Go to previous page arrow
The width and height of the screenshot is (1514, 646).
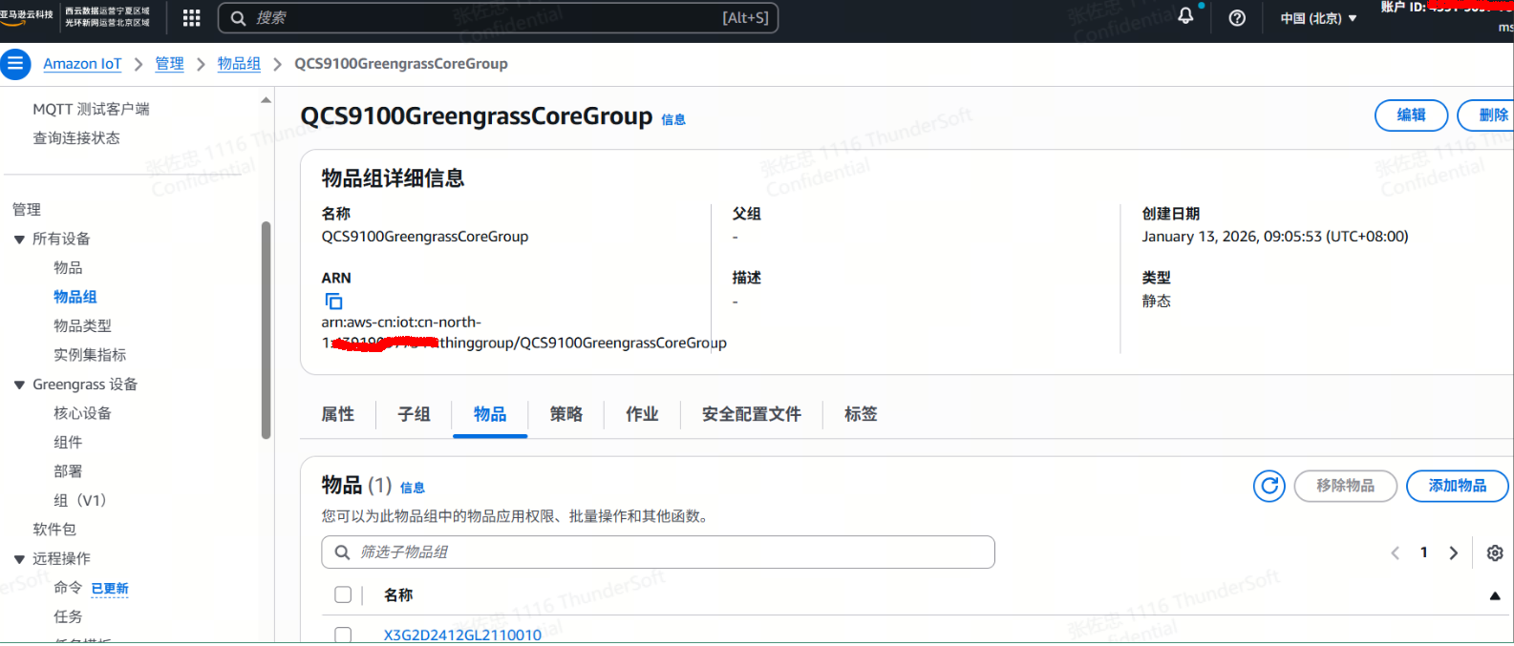coord(1396,552)
